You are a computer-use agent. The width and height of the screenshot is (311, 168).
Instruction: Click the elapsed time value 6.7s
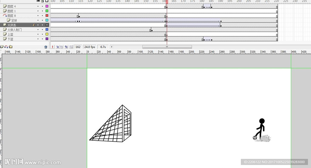pyautogui.click(x=103, y=47)
